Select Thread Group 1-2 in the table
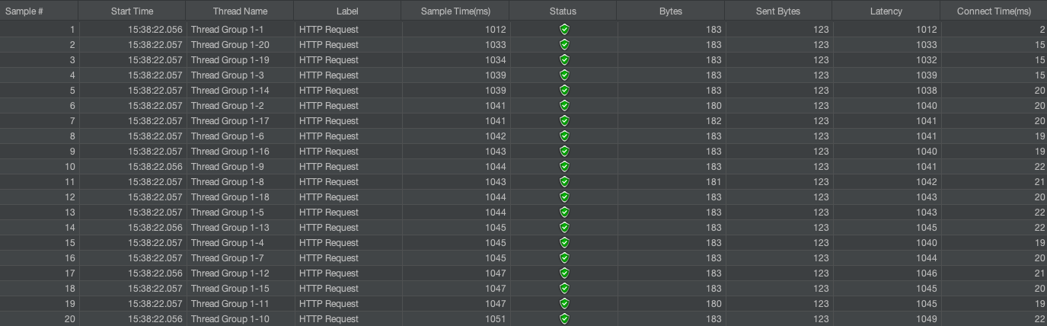Viewport: 1047px width, 326px height. point(240,106)
